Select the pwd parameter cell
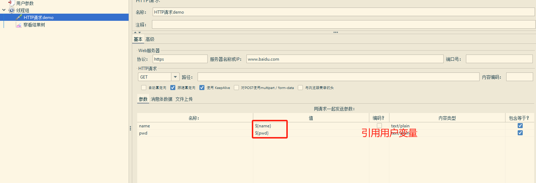 (x=195, y=133)
